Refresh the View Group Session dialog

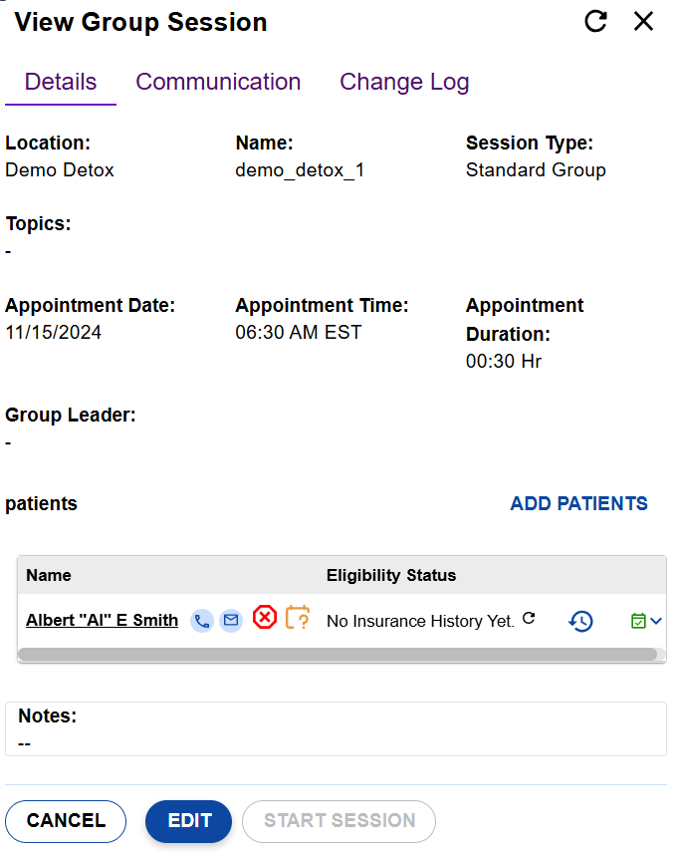[x=595, y=22]
